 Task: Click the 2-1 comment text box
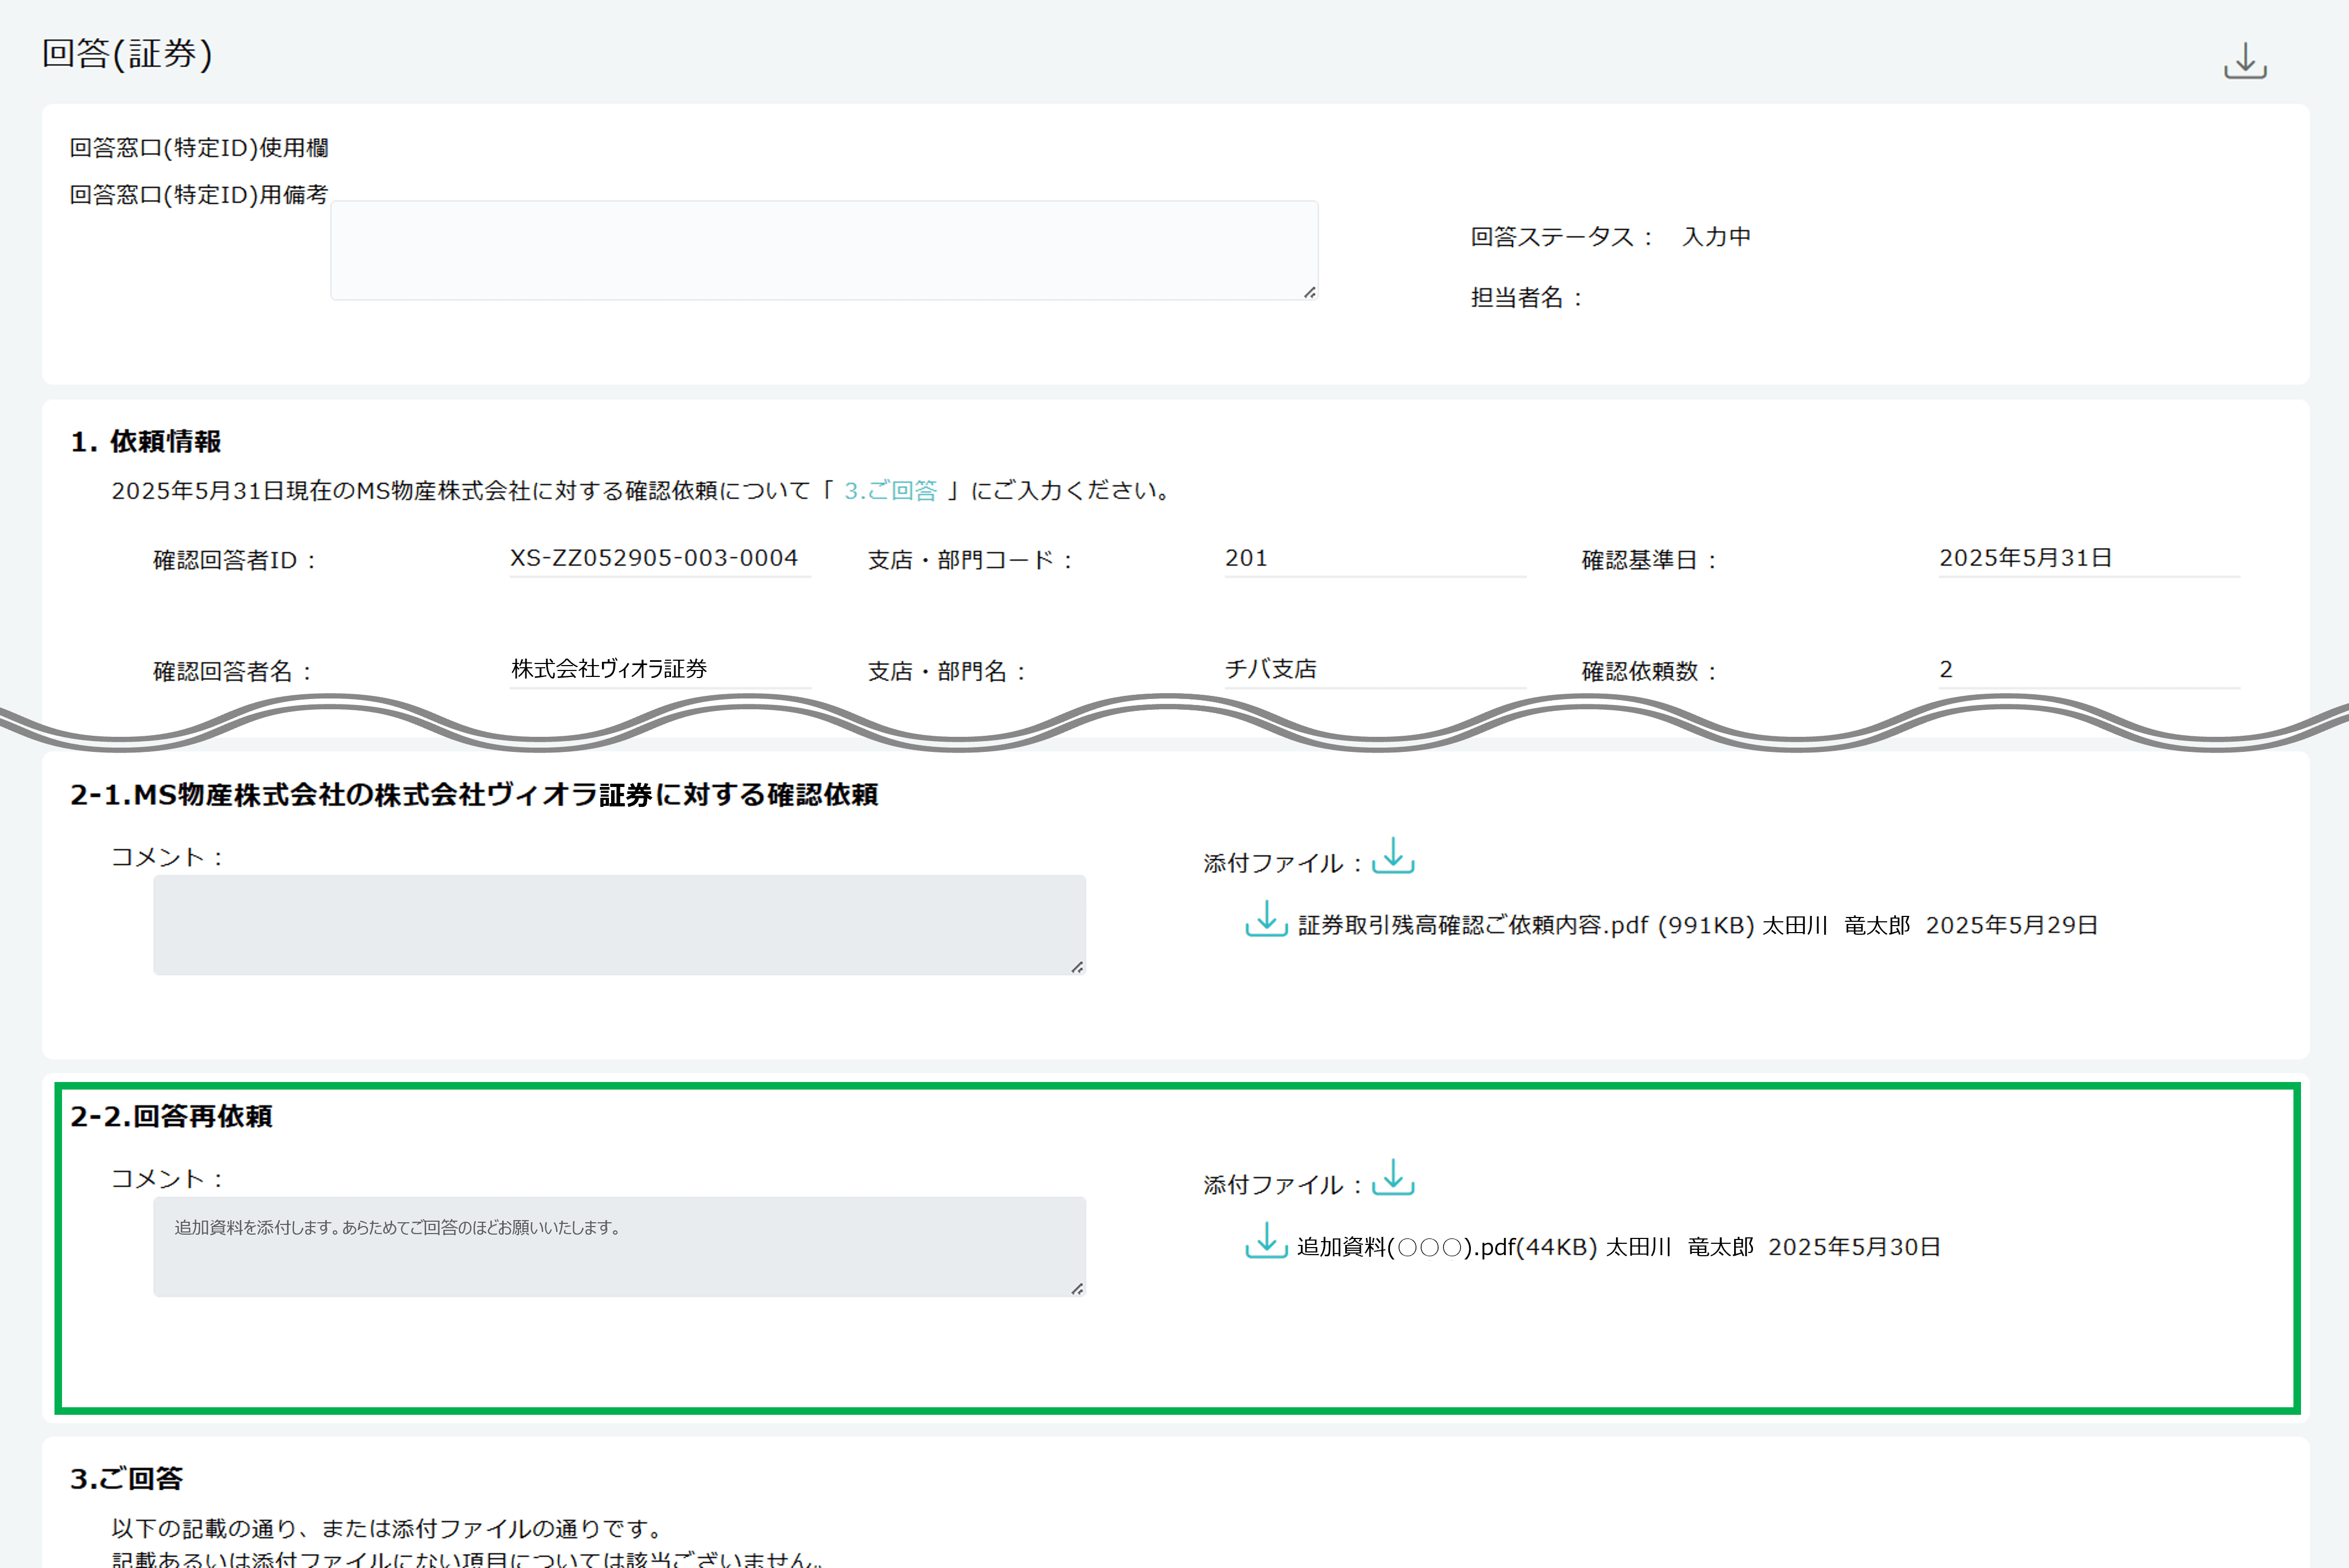click(x=618, y=925)
